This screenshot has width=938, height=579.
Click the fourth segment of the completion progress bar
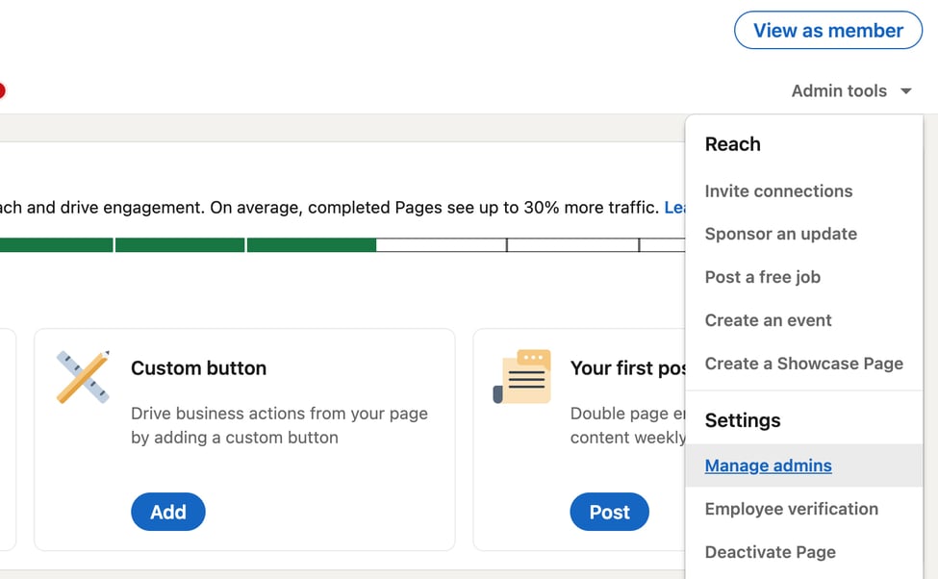tap(440, 245)
